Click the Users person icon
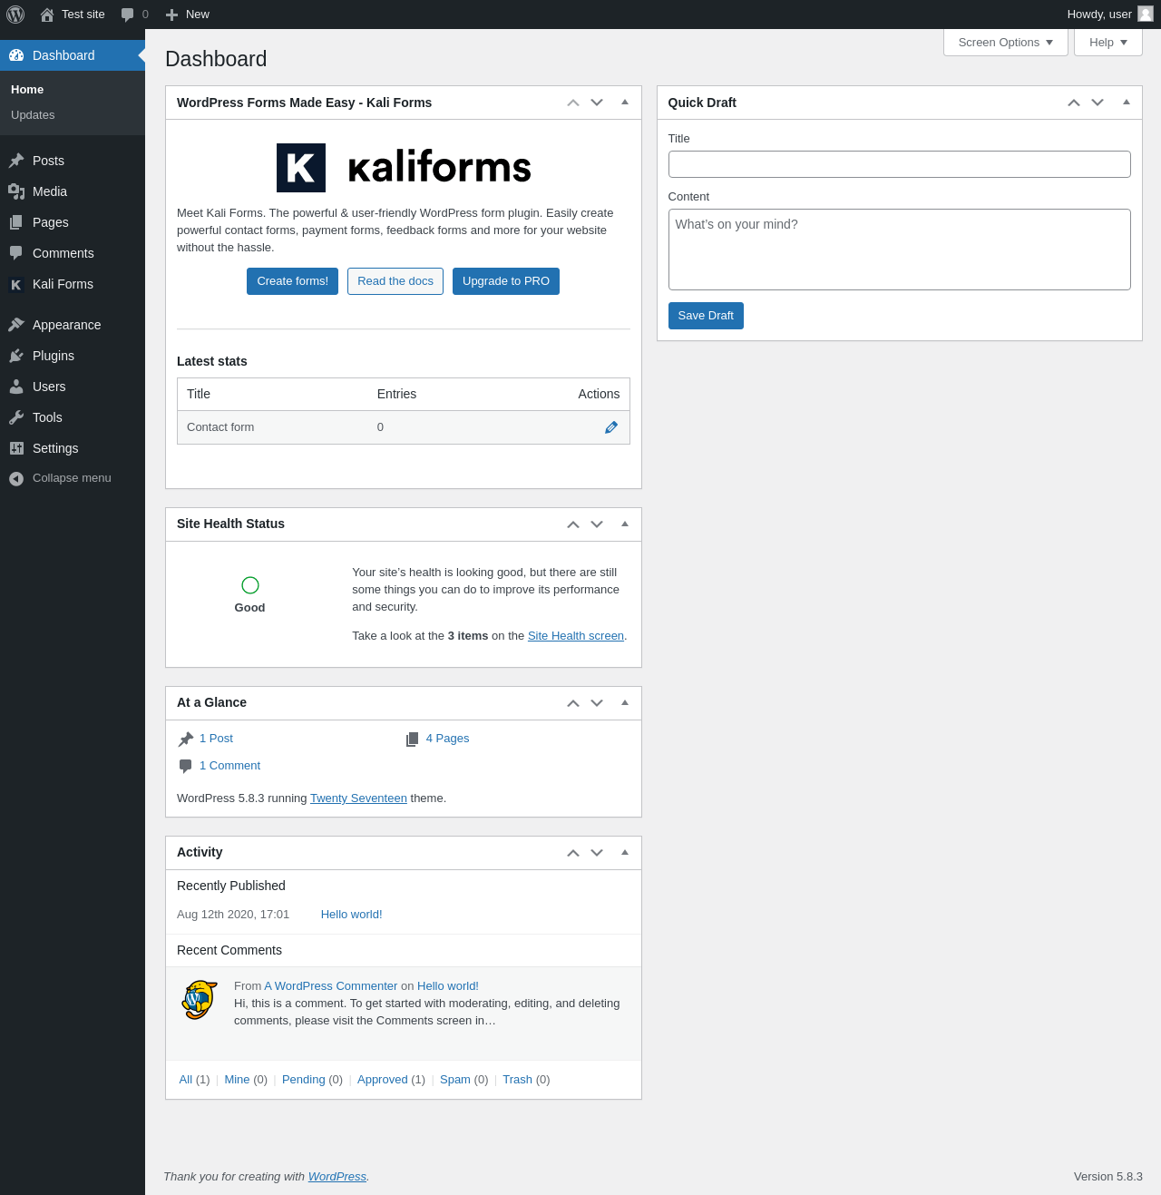Image resolution: width=1161 pixels, height=1195 pixels. (x=16, y=387)
